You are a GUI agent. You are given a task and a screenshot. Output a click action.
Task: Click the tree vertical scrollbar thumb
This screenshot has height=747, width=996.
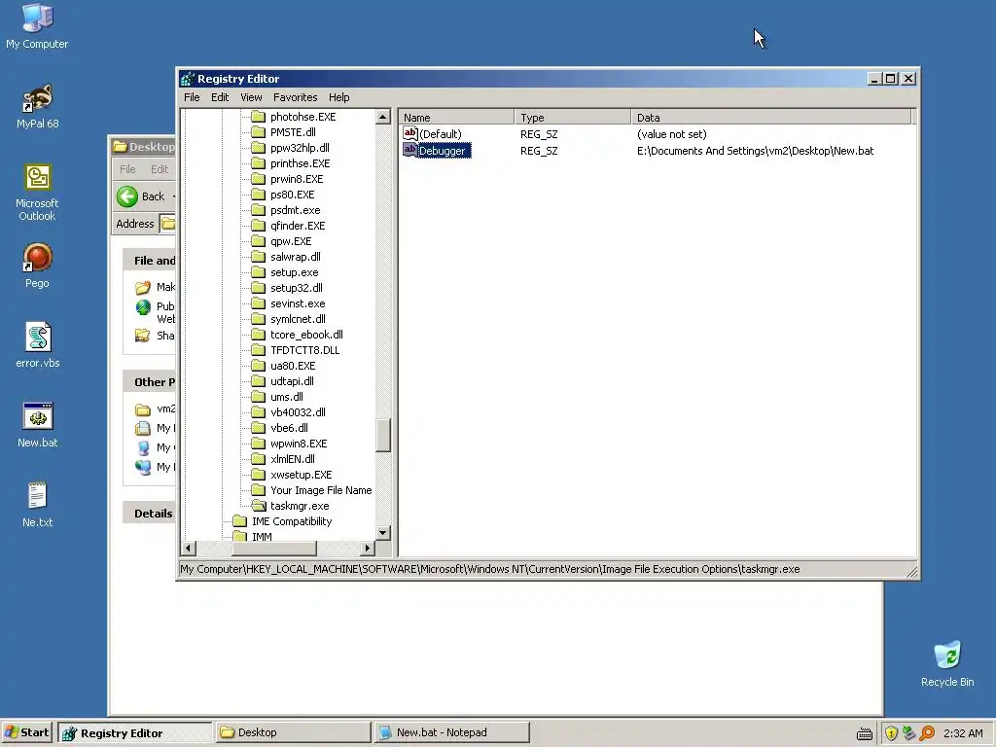[x=382, y=436]
